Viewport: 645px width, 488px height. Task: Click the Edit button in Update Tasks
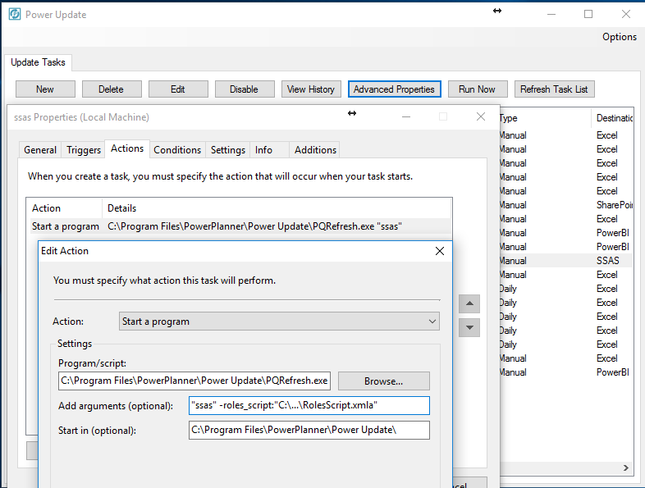tap(178, 89)
